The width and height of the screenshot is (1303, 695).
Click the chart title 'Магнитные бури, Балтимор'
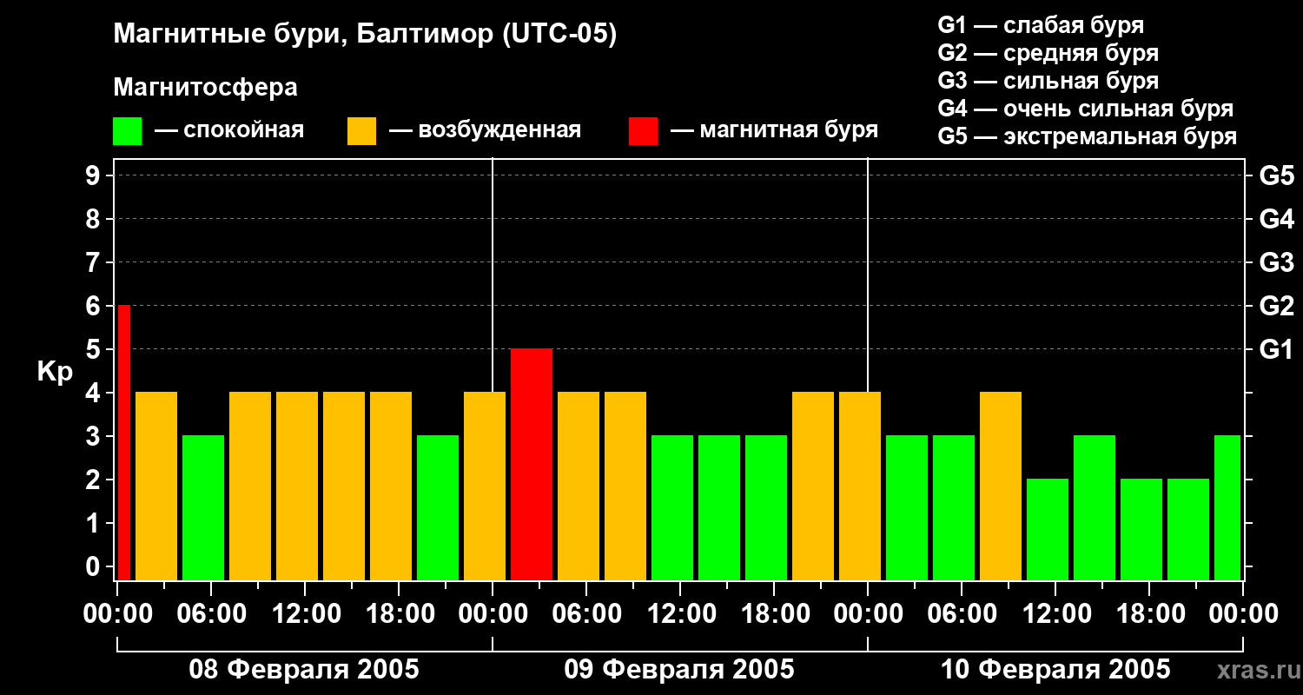pos(365,35)
